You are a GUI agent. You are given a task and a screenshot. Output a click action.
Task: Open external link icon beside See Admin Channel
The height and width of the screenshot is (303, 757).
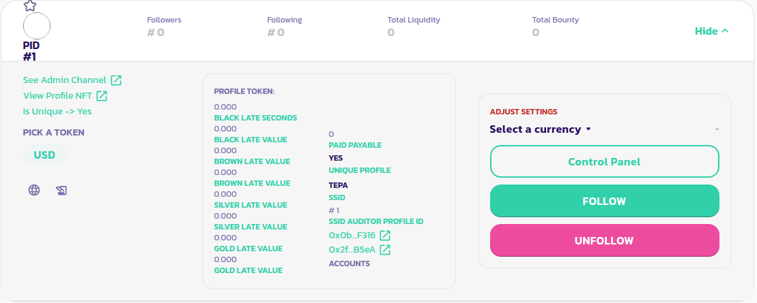click(x=116, y=80)
